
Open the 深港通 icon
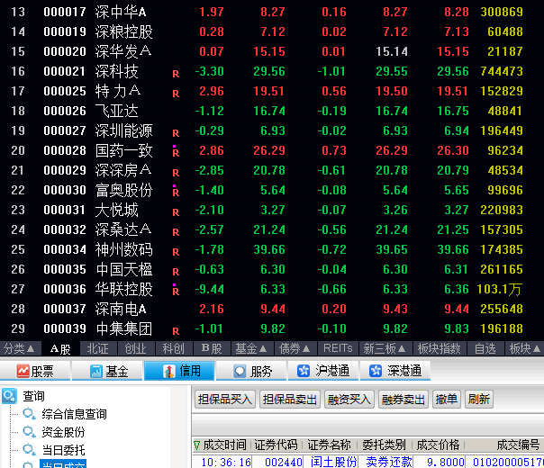point(376,371)
